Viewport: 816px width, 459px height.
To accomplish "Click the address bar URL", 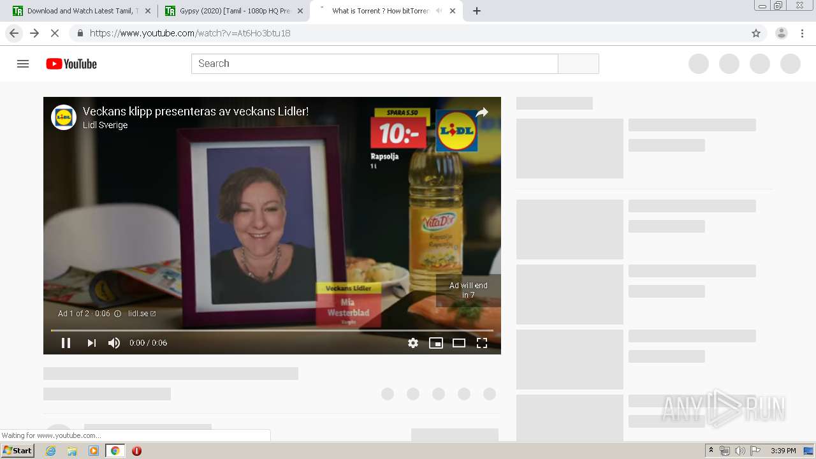I will (x=190, y=33).
